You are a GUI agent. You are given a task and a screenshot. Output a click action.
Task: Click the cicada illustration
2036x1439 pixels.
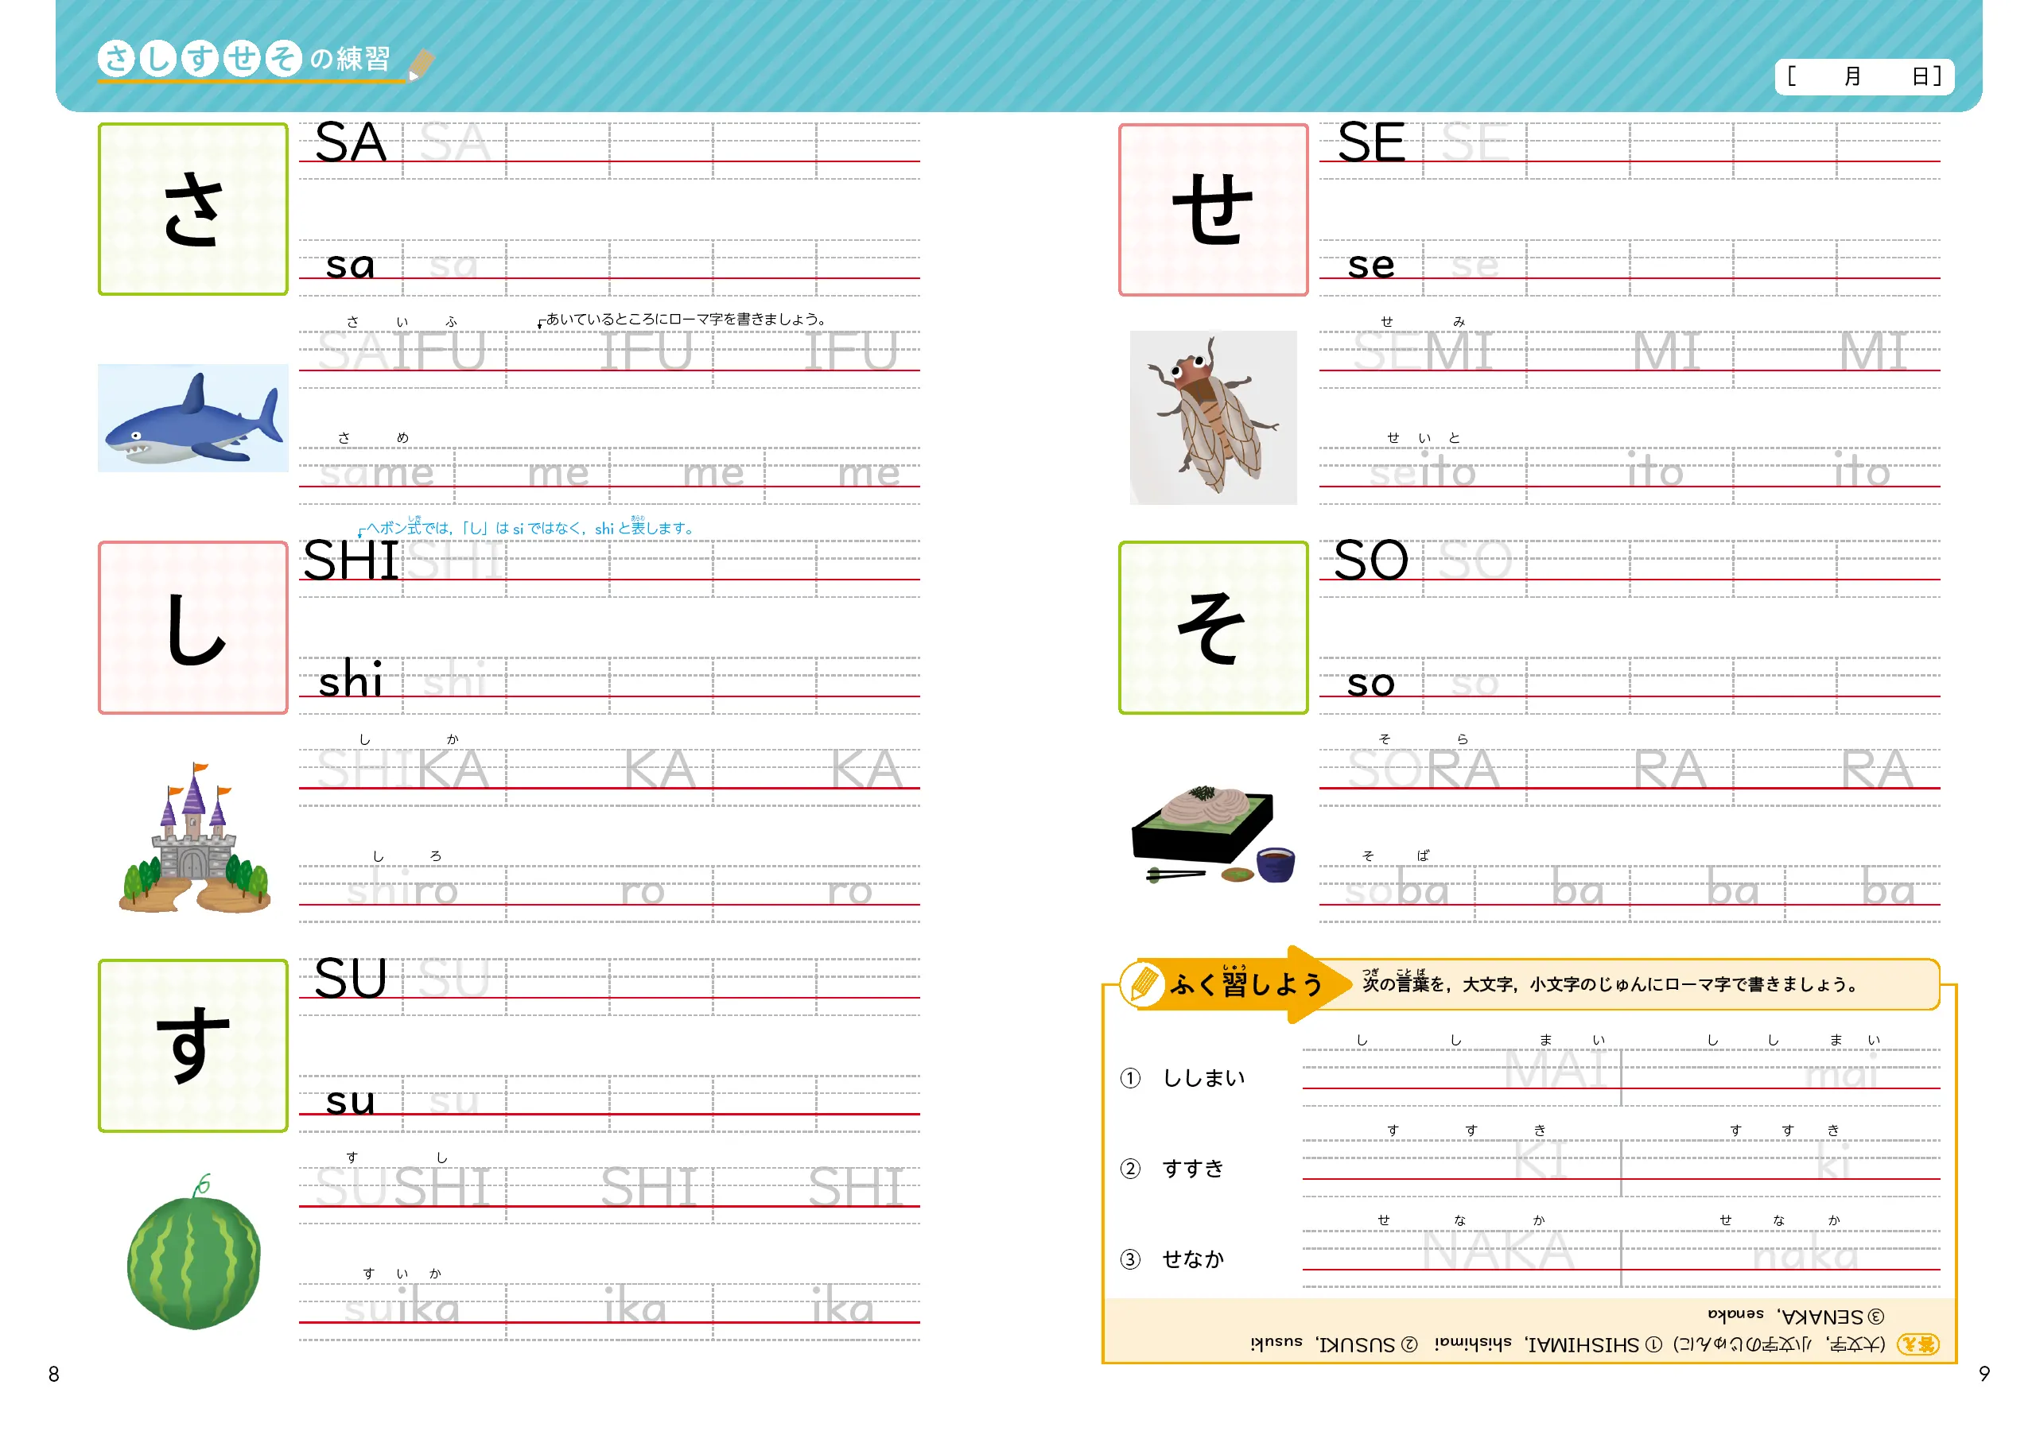(1212, 417)
